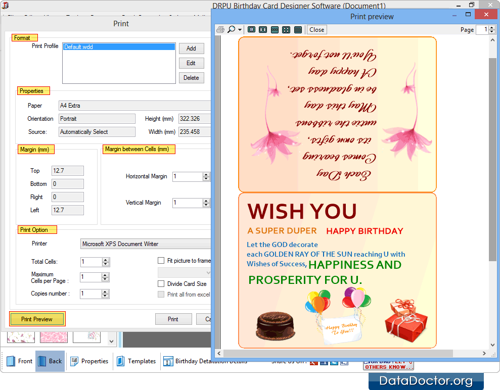Click the Print button

point(173,319)
